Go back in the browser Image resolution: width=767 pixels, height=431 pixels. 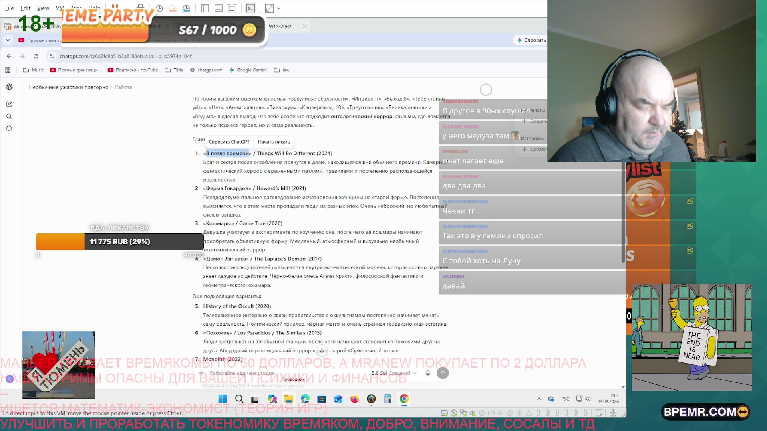(9, 56)
